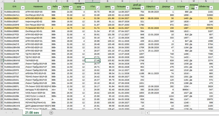Open the ISIN column filter dropdown
The height and width of the screenshot is (116, 219).
pos(23,8)
